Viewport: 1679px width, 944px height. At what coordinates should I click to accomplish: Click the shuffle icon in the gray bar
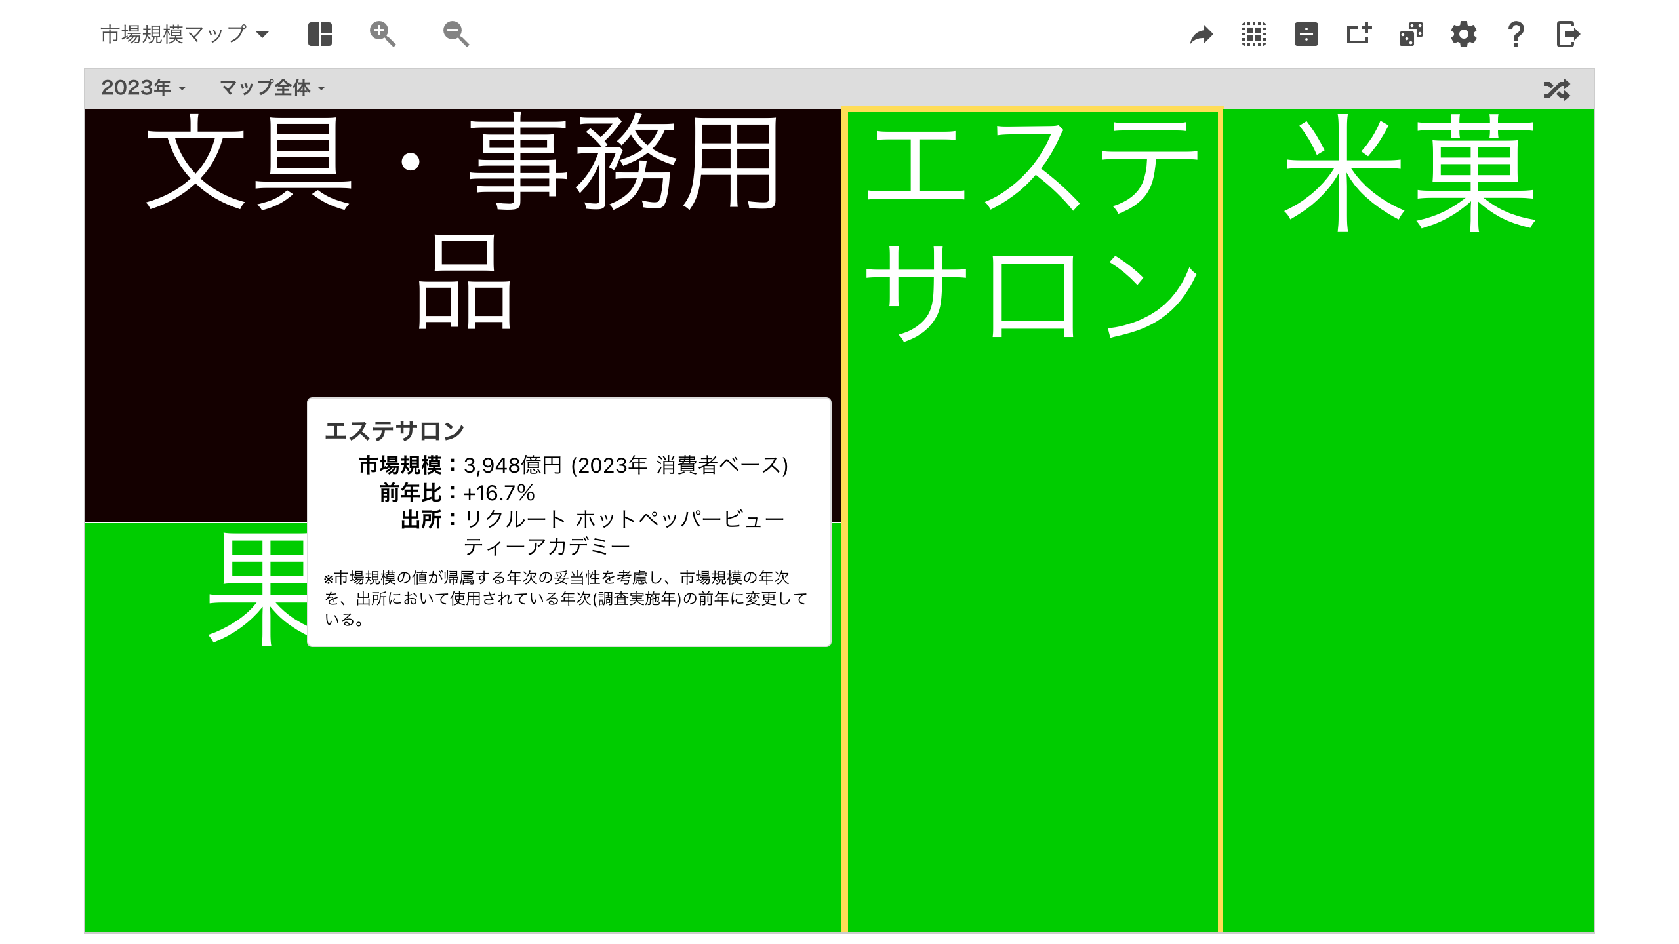pyautogui.click(x=1557, y=89)
